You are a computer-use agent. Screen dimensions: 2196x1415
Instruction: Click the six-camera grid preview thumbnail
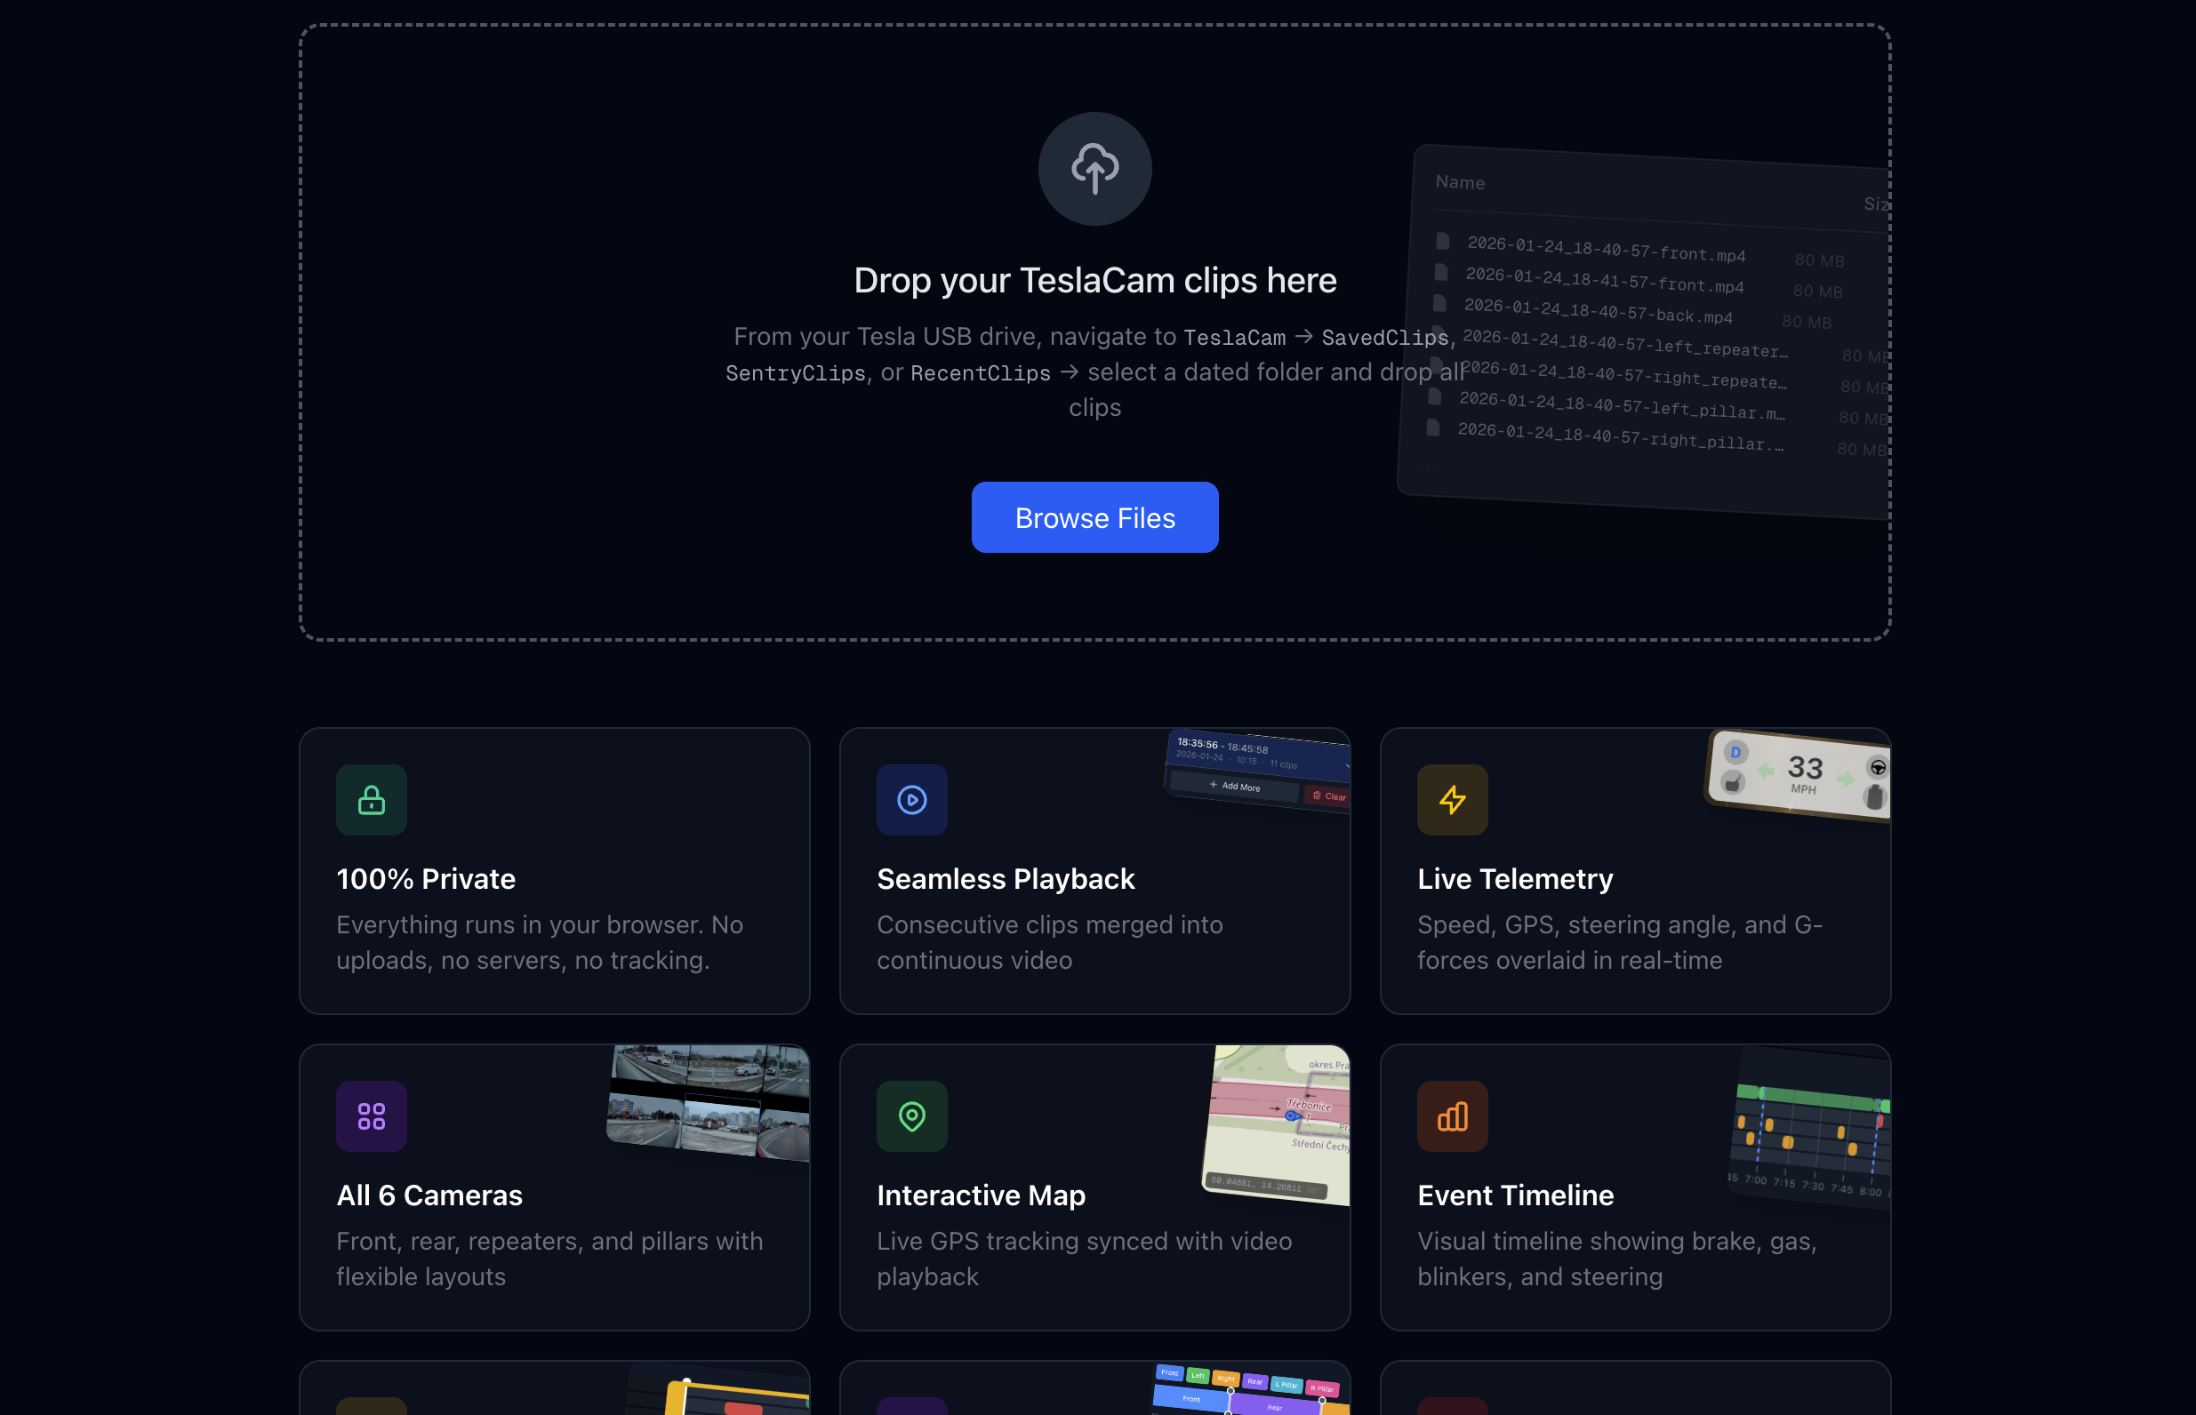pyautogui.click(x=709, y=1099)
